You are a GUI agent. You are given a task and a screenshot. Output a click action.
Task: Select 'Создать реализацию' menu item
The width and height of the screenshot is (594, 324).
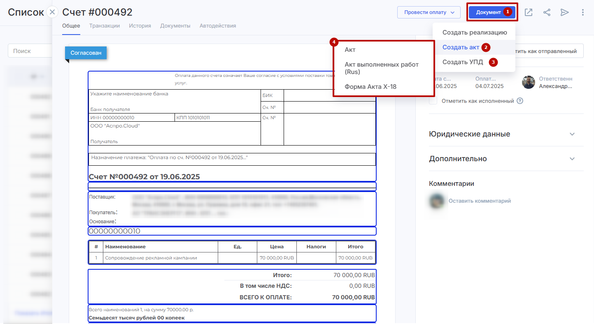coord(474,32)
